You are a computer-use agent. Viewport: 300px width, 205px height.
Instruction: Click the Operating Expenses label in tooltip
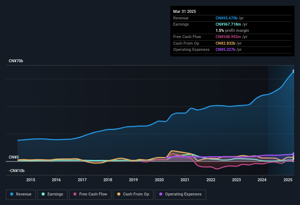point(191,49)
